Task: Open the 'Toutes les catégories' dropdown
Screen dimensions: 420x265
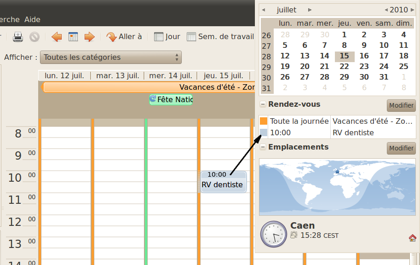Action: (x=111, y=58)
